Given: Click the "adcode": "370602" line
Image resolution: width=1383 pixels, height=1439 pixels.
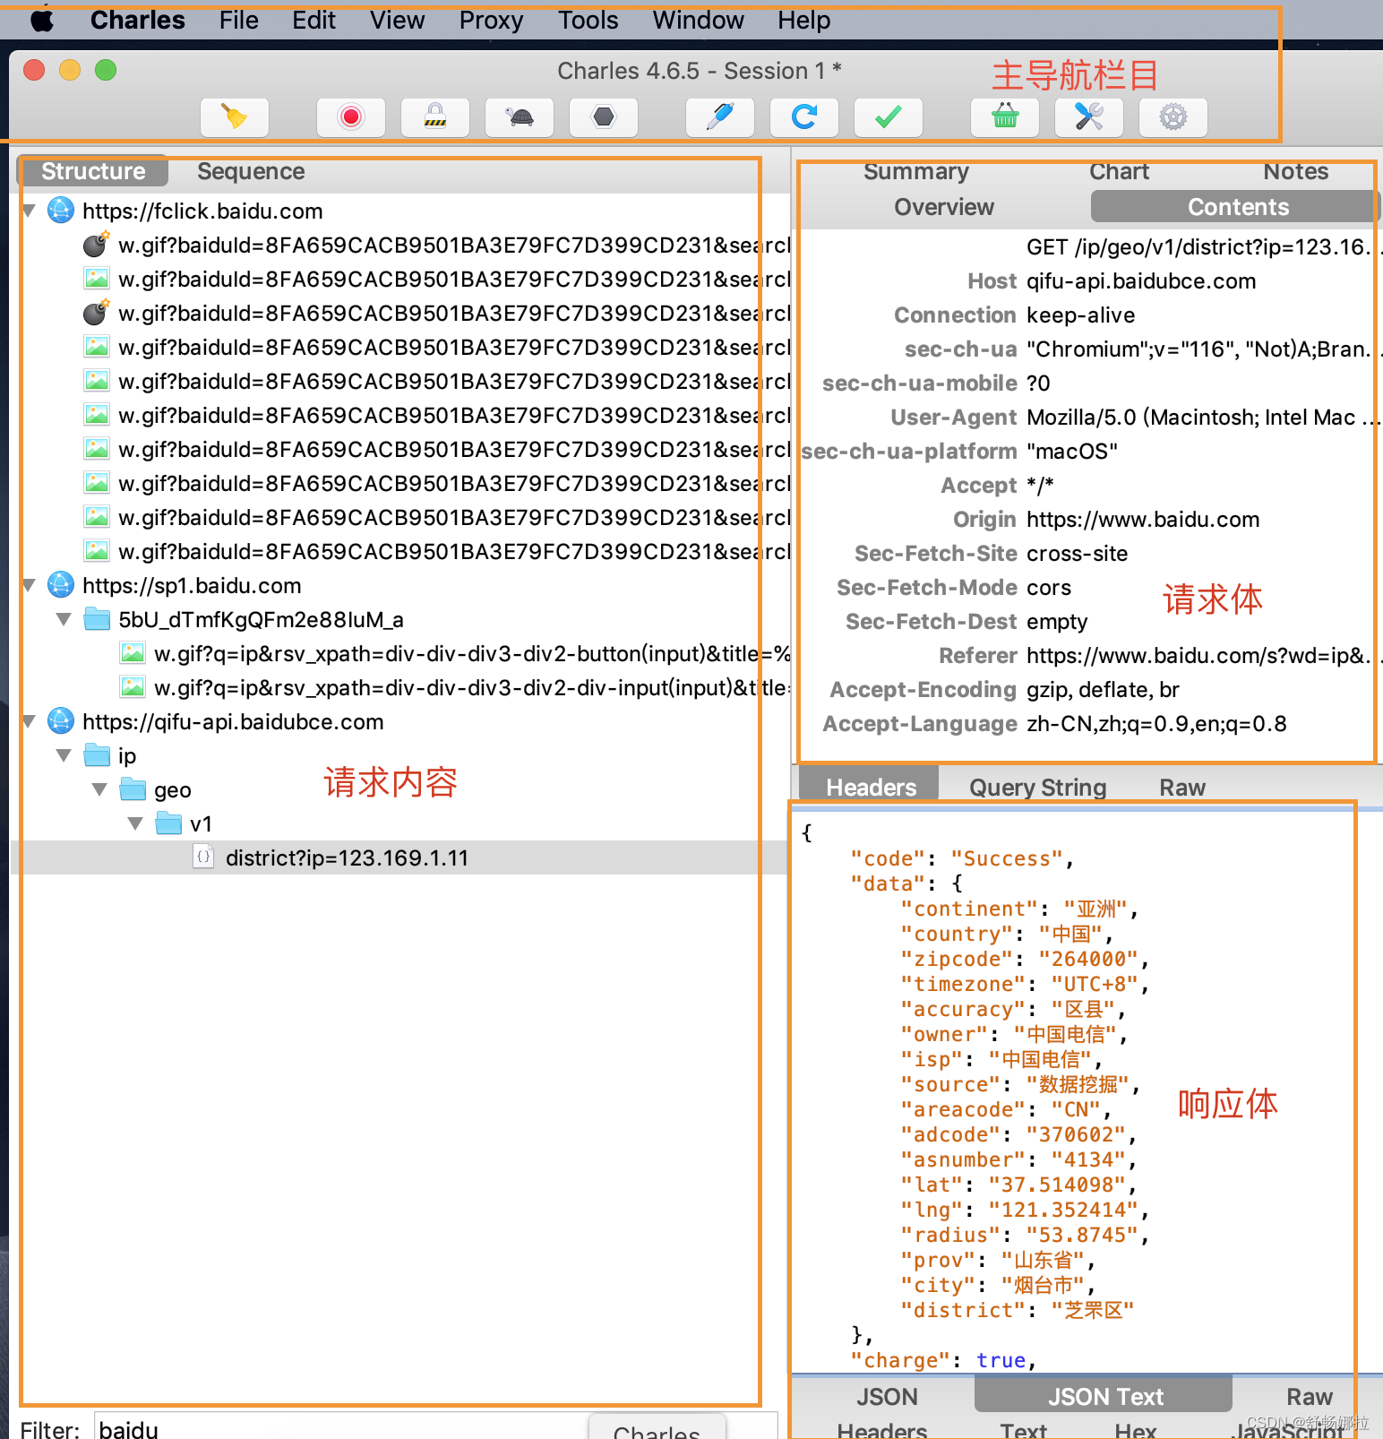Looking at the screenshot, I should click(x=1018, y=1134).
